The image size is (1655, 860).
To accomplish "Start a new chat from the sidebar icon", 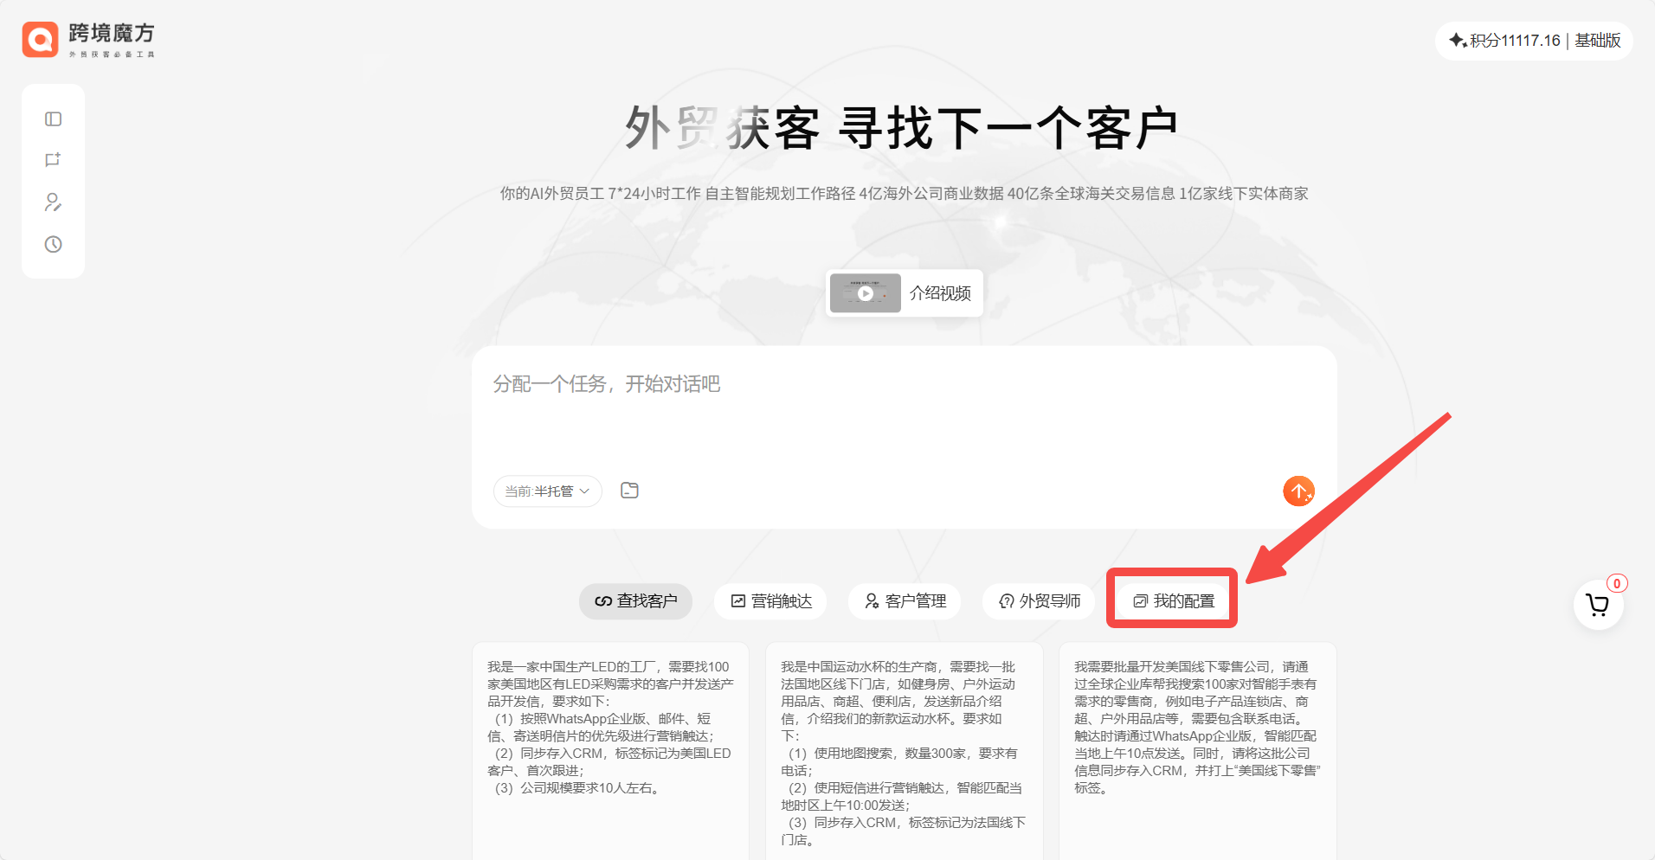I will coord(53,160).
